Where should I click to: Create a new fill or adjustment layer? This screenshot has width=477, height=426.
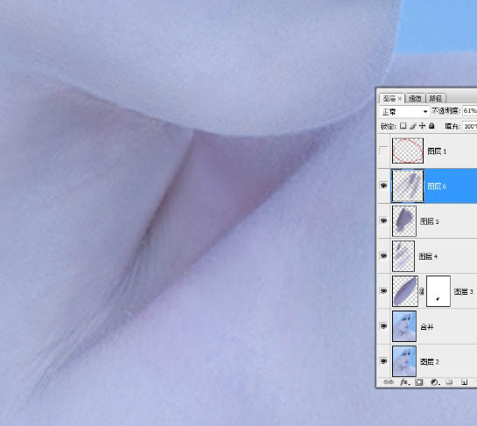point(435,382)
